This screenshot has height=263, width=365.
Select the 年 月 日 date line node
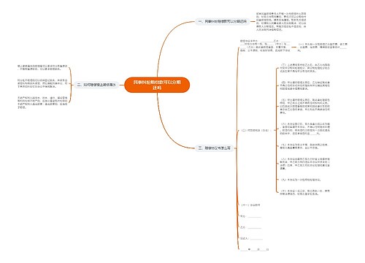(255, 250)
